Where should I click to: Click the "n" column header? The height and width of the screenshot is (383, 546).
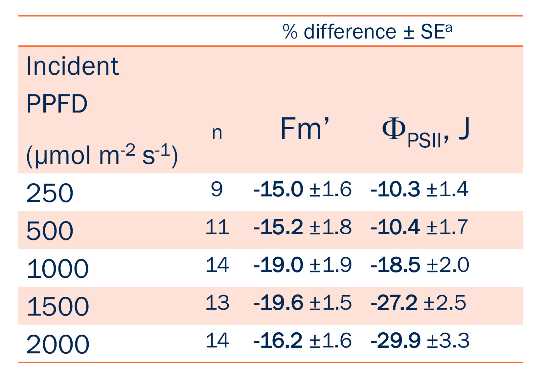point(217,133)
